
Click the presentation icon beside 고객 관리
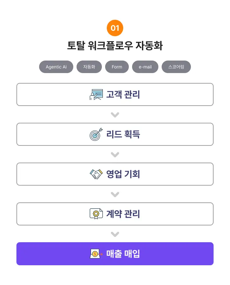[x=96, y=94]
